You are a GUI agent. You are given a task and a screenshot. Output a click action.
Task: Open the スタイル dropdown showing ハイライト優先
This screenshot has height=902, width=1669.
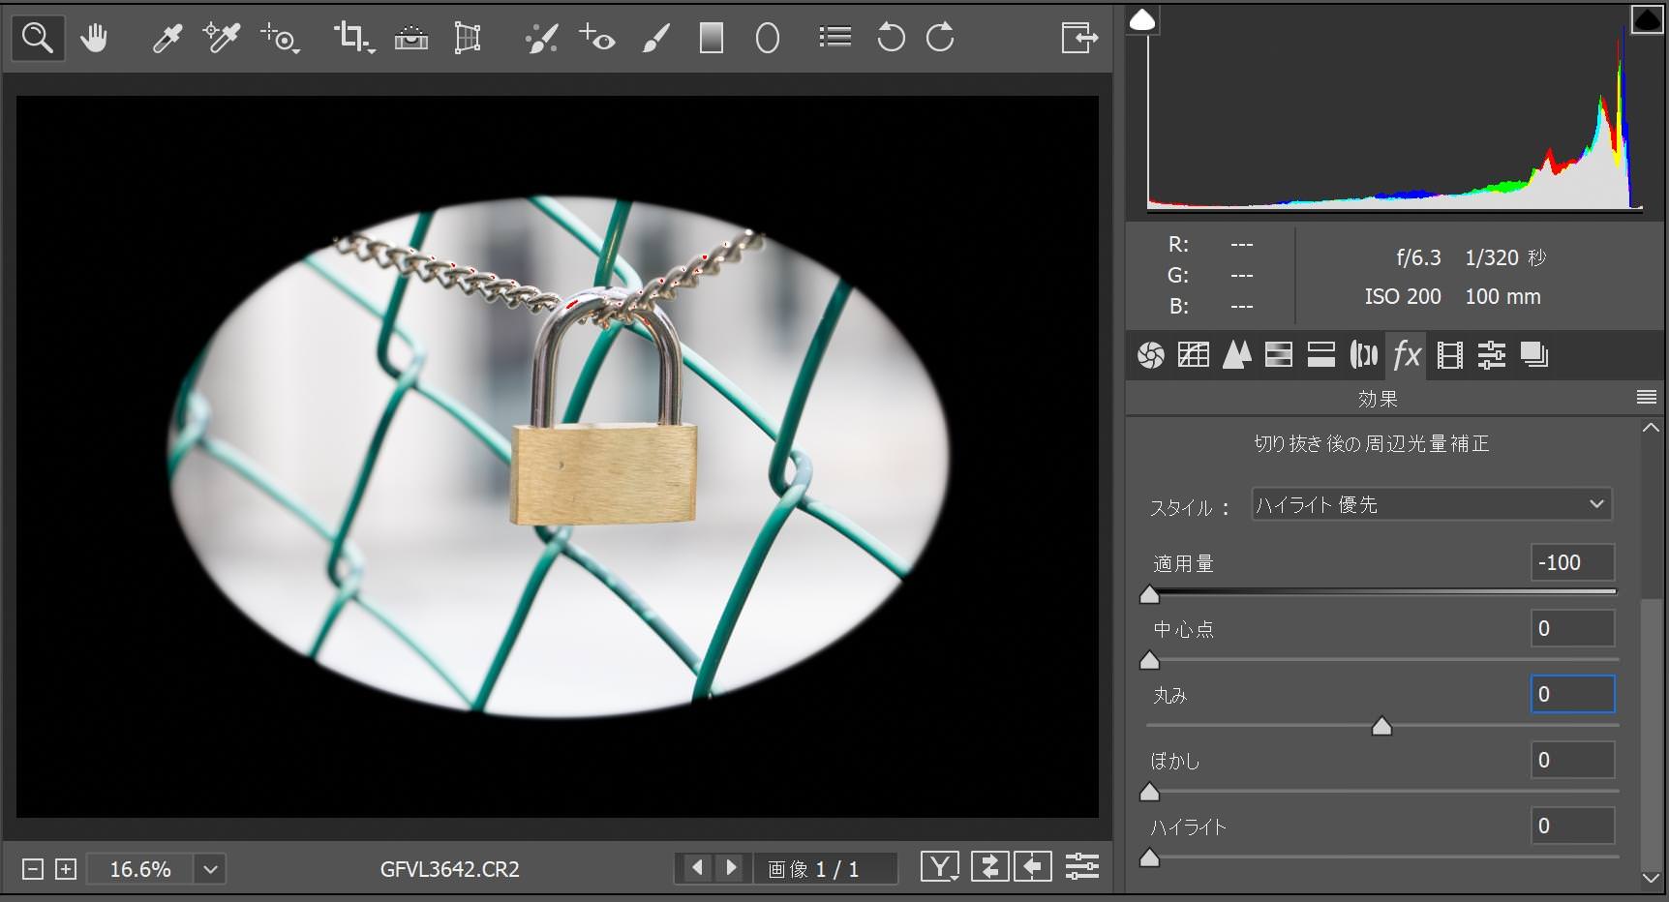[x=1431, y=504]
